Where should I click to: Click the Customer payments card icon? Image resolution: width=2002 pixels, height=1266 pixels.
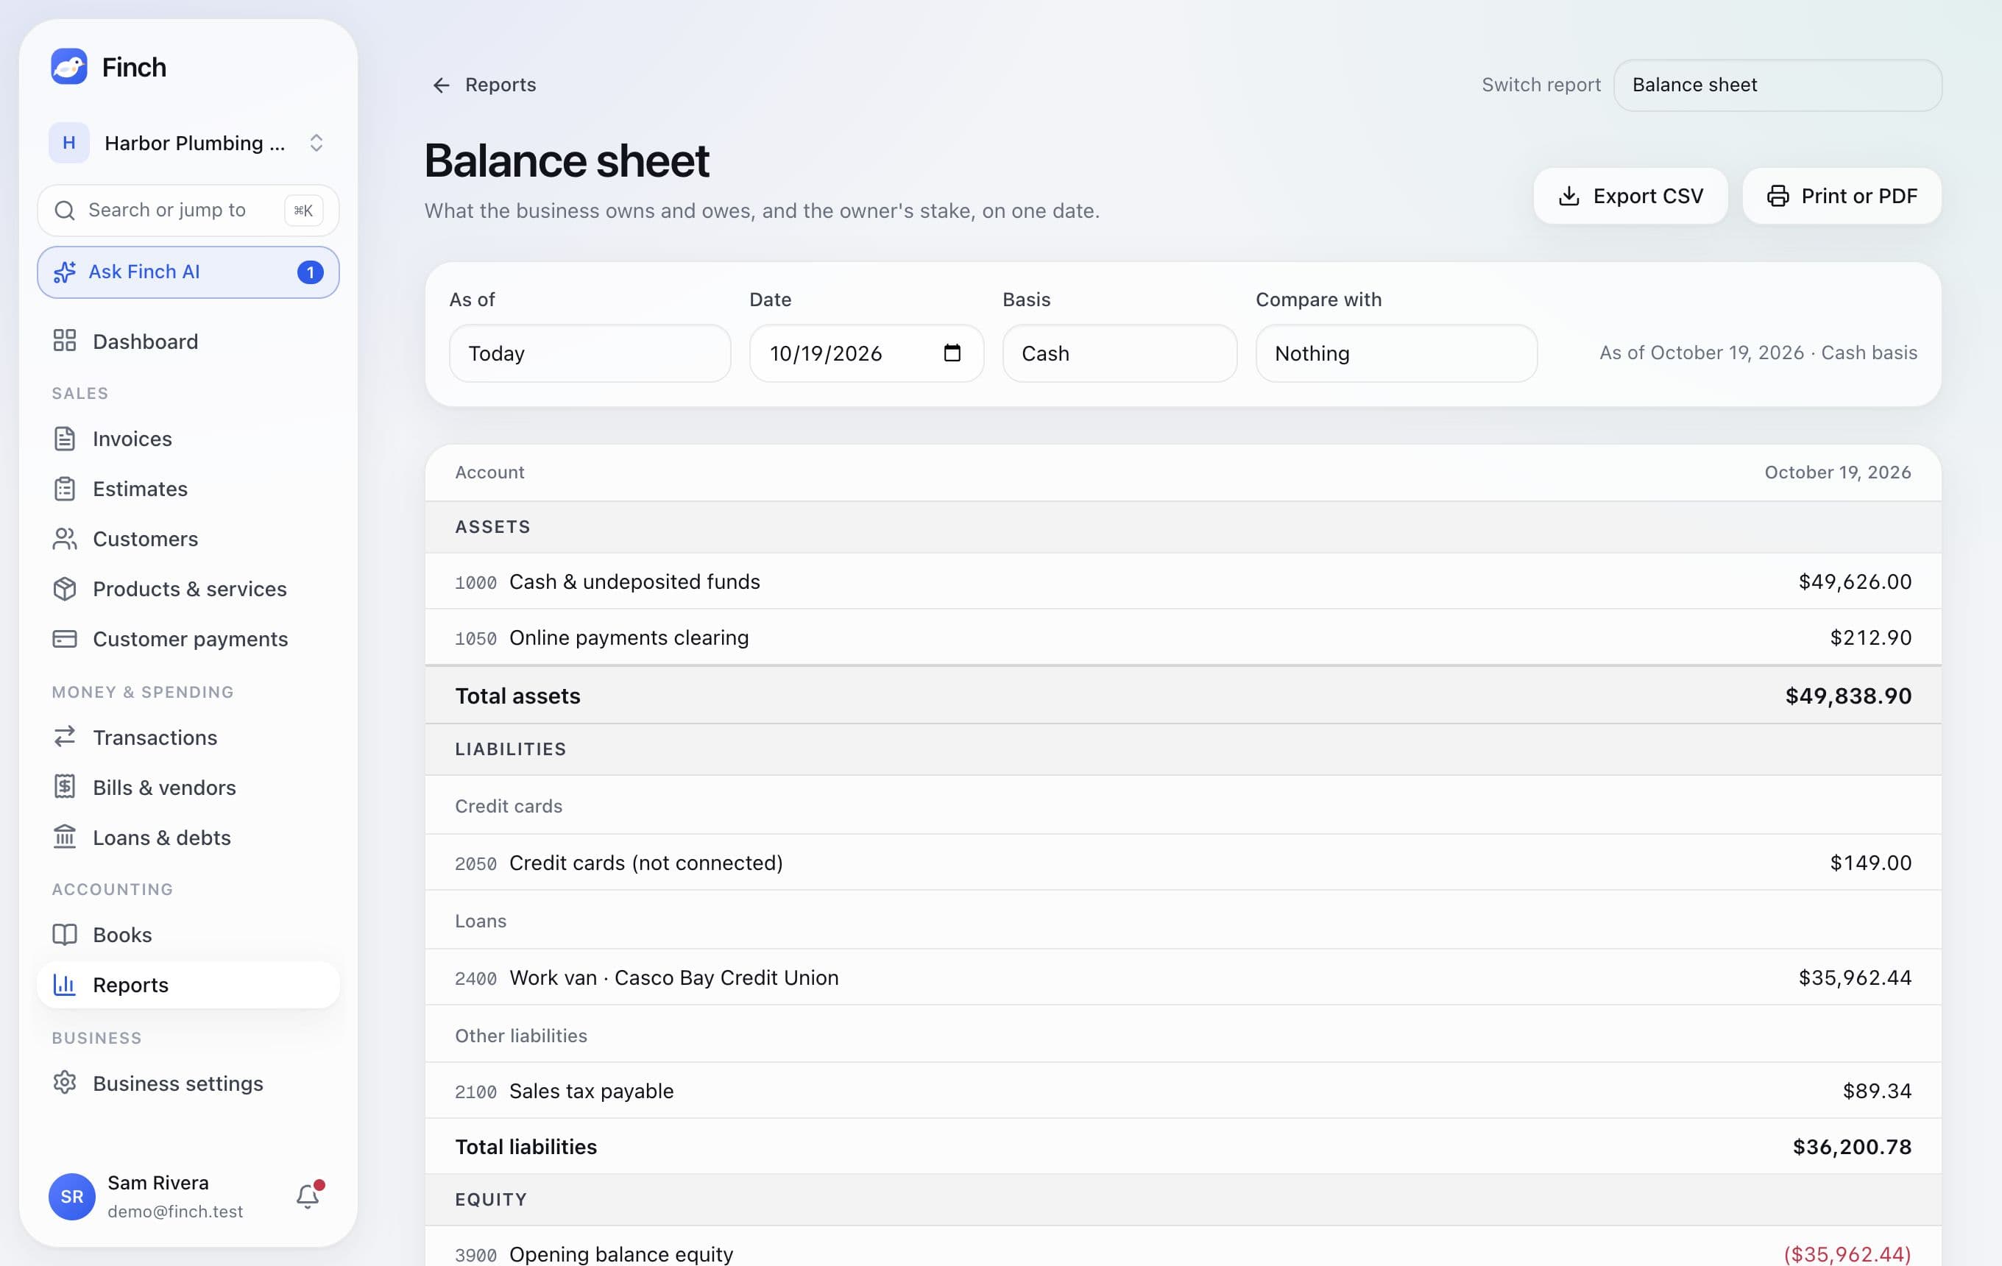point(65,638)
